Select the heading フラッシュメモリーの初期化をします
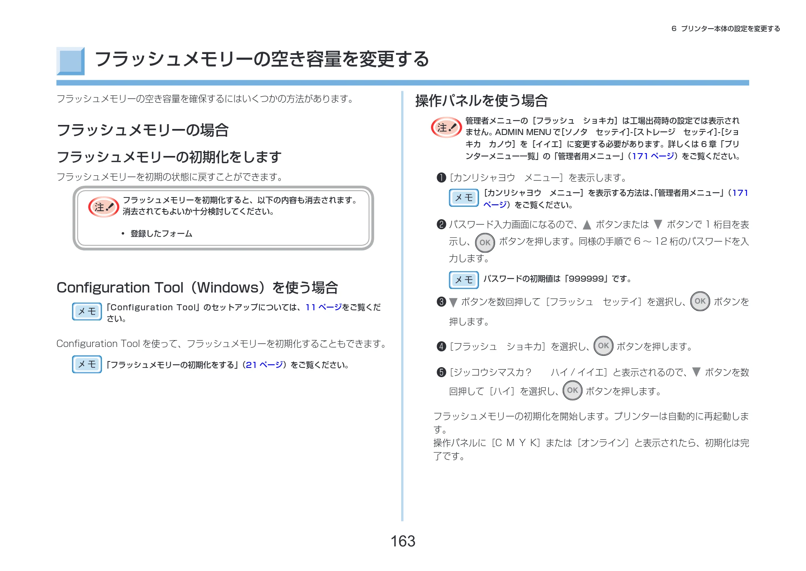The height and width of the screenshot is (571, 806). pyautogui.click(x=169, y=157)
